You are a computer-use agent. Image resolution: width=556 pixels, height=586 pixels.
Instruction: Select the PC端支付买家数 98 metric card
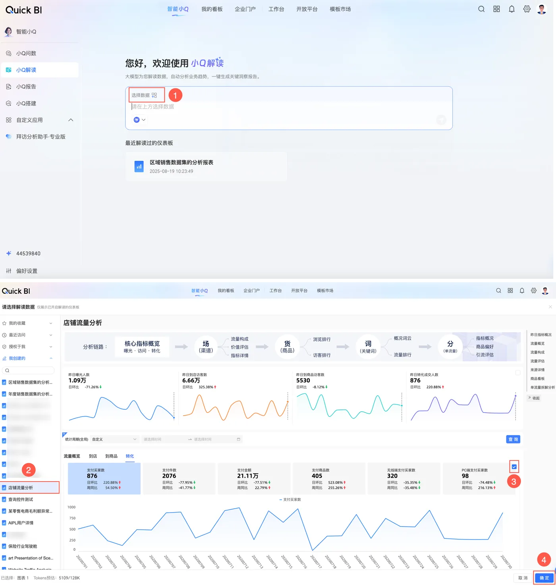coord(479,478)
